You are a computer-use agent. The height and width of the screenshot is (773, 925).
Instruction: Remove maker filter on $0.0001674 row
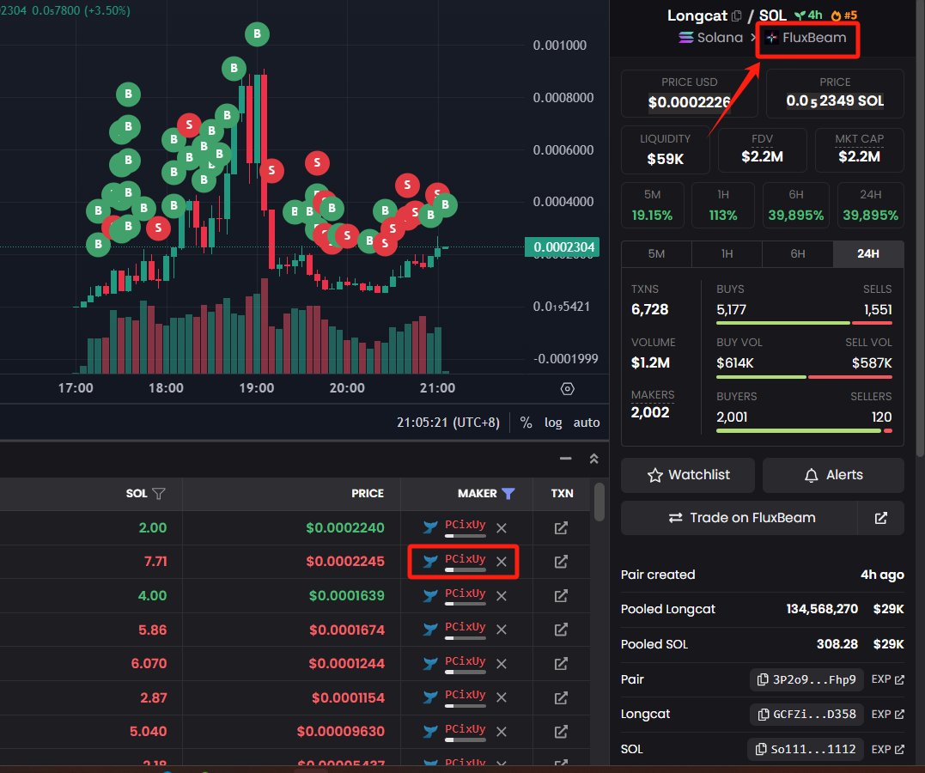click(x=502, y=630)
